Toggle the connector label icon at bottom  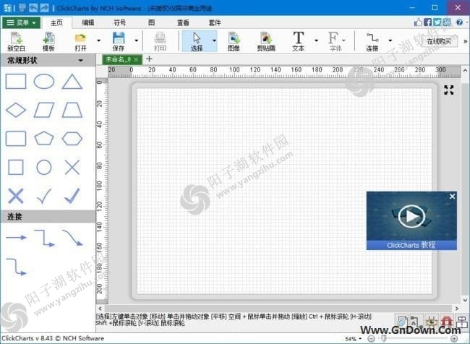tap(416, 321)
